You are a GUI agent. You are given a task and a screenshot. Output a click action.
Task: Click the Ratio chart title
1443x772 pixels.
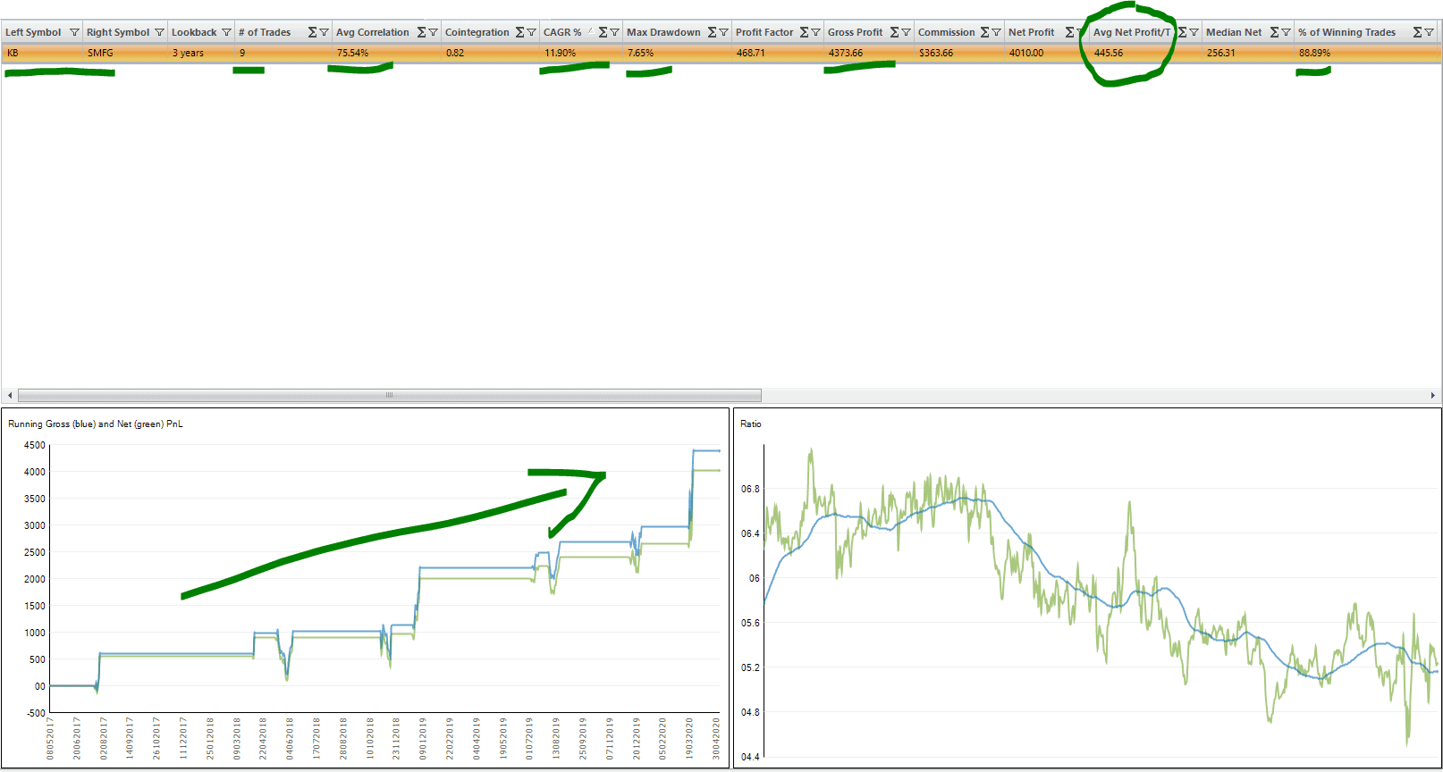point(751,424)
